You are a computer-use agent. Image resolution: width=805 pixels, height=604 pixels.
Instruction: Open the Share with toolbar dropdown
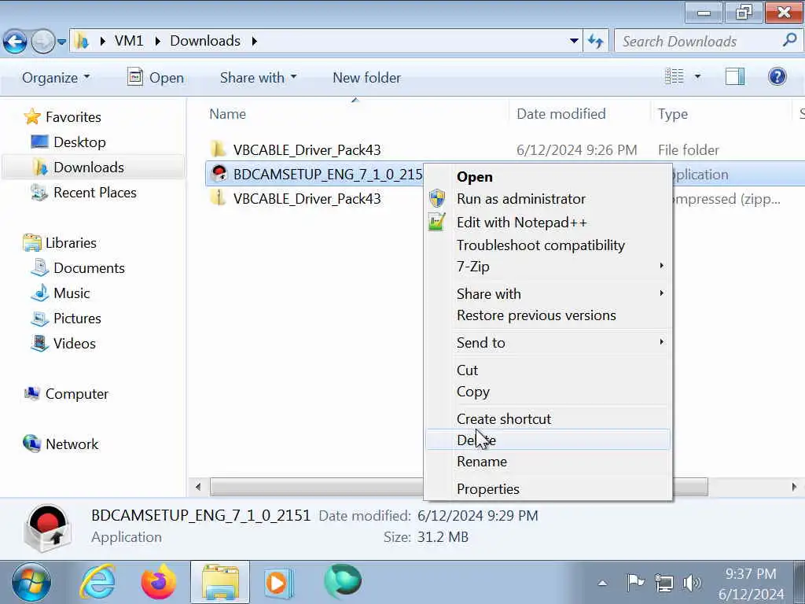tap(258, 78)
